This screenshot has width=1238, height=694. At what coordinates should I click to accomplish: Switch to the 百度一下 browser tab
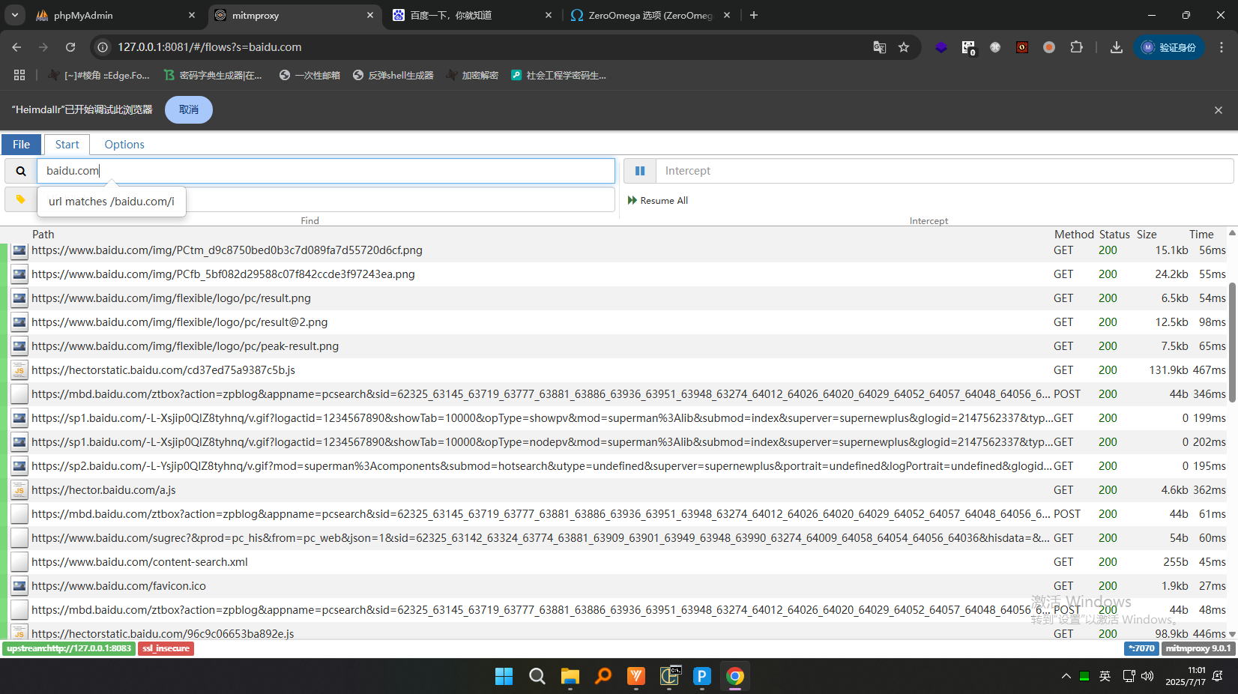(x=472, y=15)
